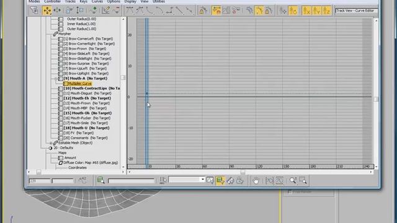Select the [1] Brow-CornerLeft track
Screen dimensions: 397x223
[x=88, y=38]
